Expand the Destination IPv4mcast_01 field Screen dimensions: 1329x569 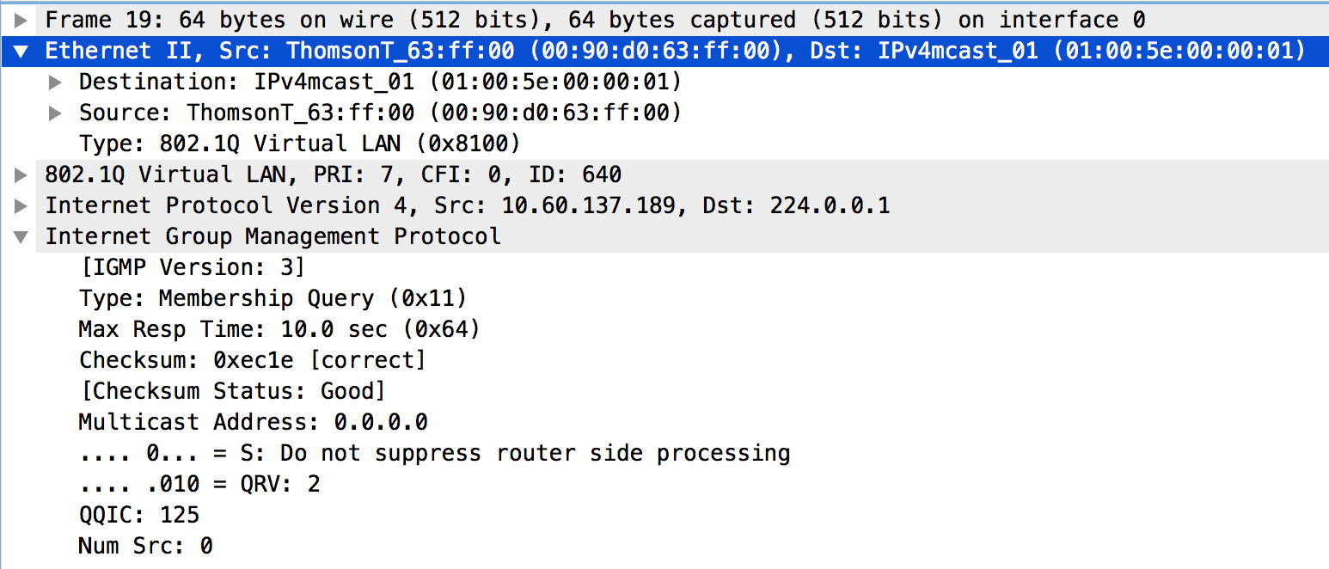55,83
